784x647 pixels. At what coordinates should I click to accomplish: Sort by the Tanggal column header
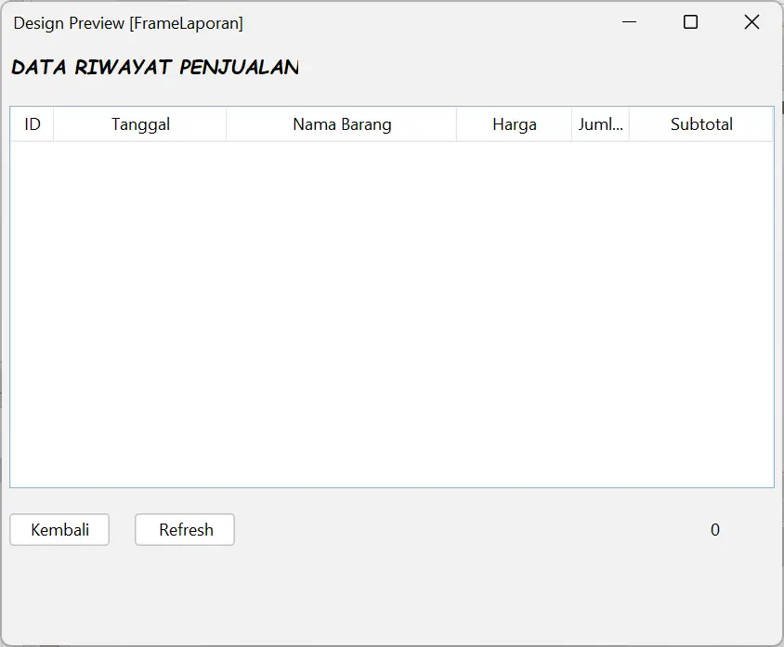coord(140,124)
